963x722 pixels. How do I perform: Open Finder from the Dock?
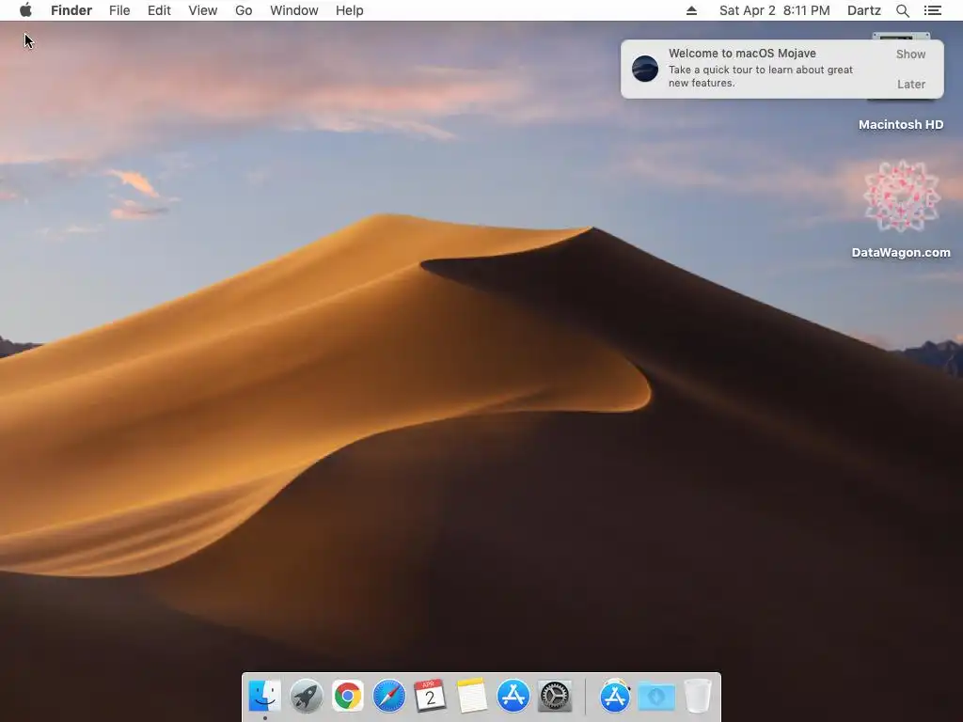click(264, 696)
